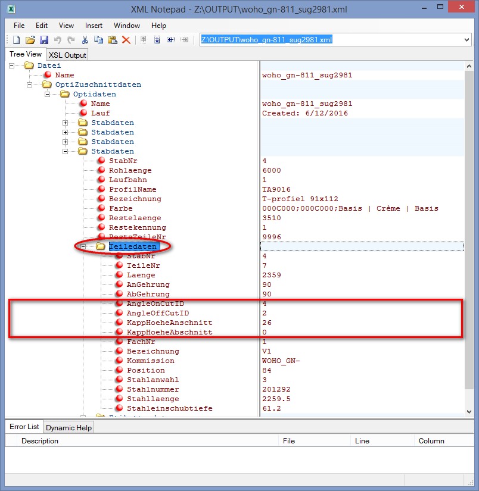Click the OptiZuschnittdaten folder icon
Viewport: 479px width, 491px height.
click(47, 85)
